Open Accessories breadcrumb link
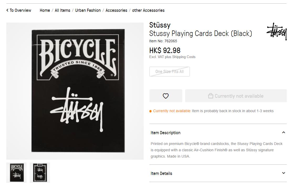 116,11
